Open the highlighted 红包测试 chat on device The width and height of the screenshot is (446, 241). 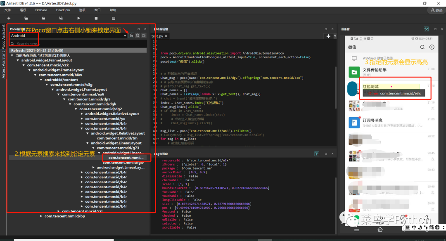[x=391, y=86]
